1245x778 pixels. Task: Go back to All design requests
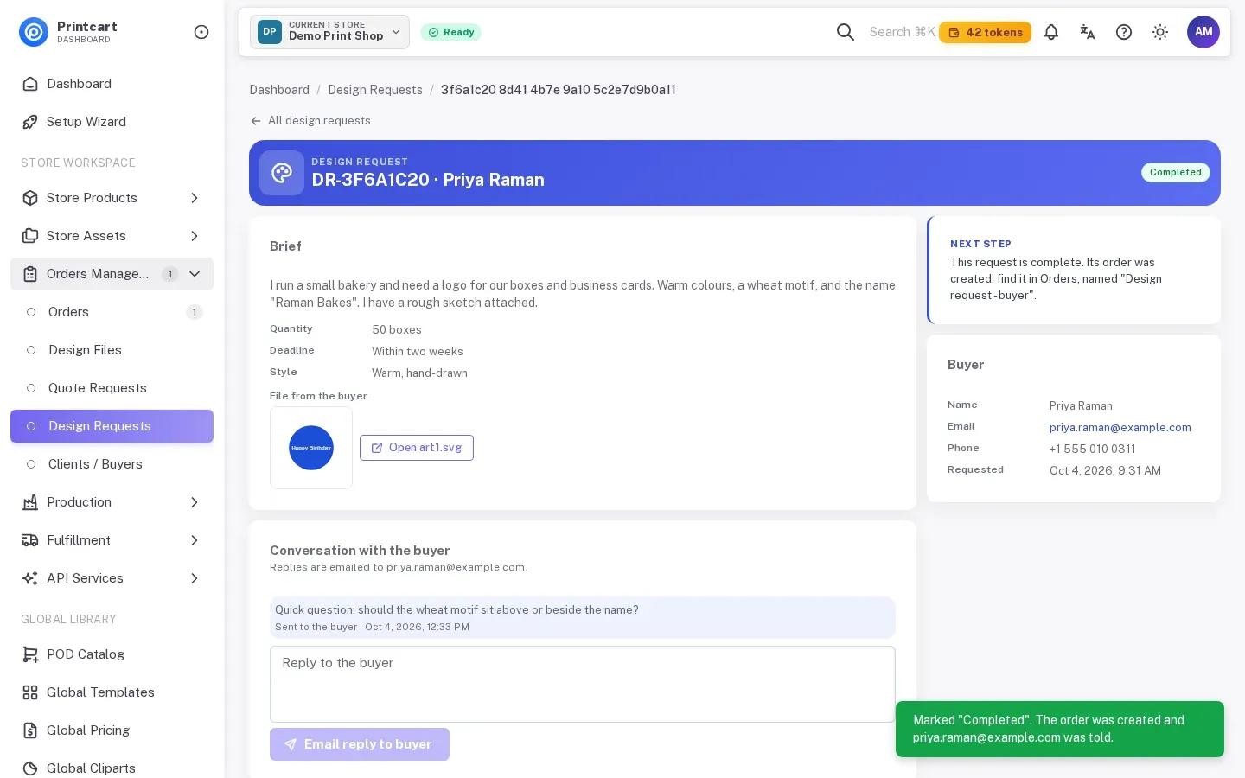click(x=310, y=121)
